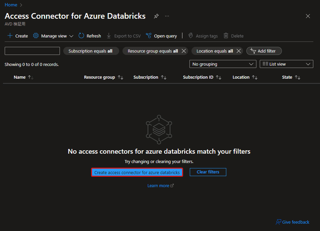Click the Add filter button
This screenshot has height=231, width=320.
[264, 51]
